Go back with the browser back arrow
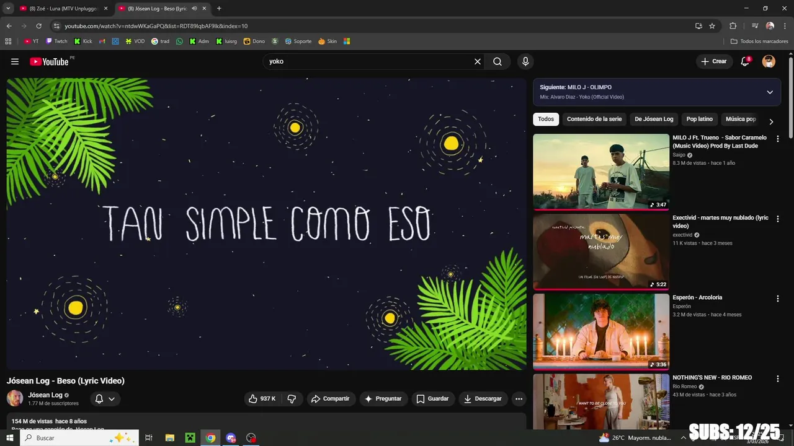 pos(9,26)
